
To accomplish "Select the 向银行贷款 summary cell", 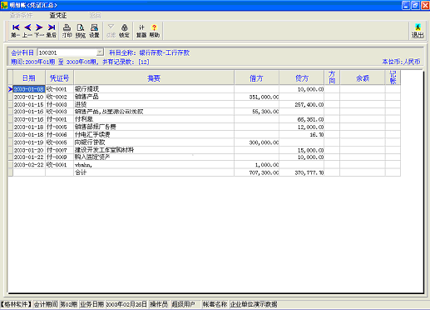I will (x=154, y=142).
